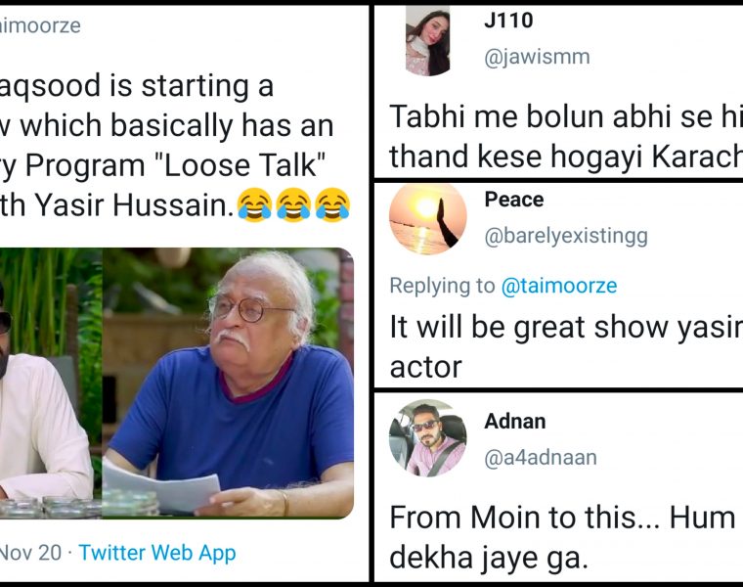Click the Peace sunset profile avatar
743x587 pixels.
427,218
